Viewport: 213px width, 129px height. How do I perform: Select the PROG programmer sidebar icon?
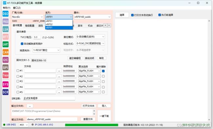tap(6, 22)
